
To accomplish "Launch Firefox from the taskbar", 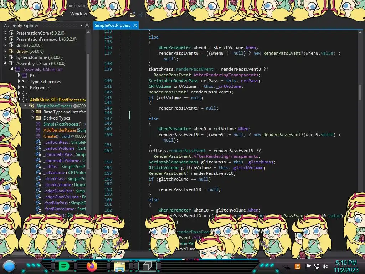I will click(92, 266).
